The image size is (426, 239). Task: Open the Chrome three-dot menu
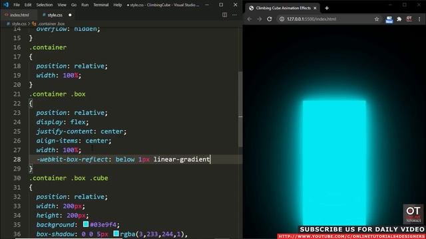point(419,19)
